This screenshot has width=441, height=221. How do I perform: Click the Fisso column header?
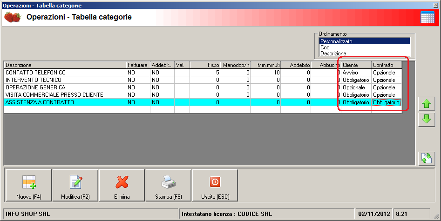click(205, 65)
